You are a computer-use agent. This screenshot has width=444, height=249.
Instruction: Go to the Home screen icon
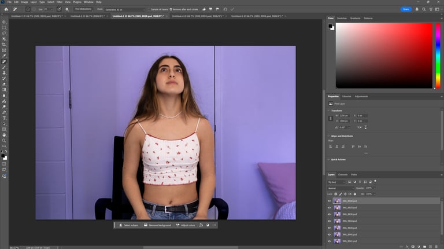coord(6,9)
